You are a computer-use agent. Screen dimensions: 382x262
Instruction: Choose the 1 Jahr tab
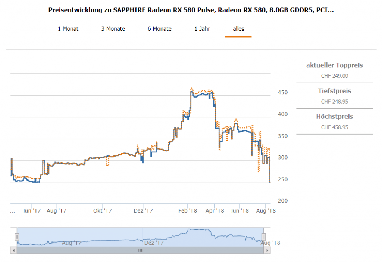click(202, 28)
